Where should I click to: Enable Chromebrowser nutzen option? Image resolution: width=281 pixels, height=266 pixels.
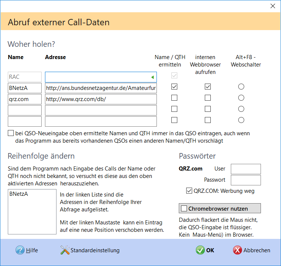184,208
